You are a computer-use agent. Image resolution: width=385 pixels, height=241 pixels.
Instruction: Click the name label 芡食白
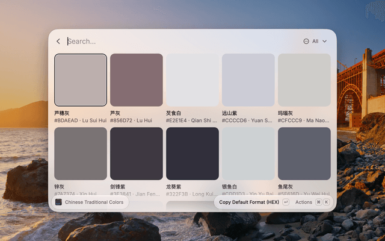tap(173, 113)
